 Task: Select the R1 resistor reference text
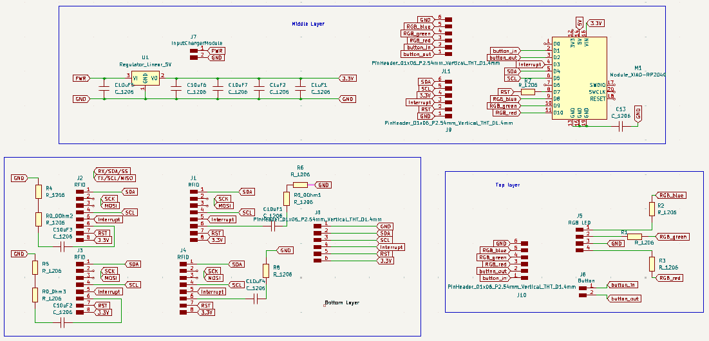623,232
